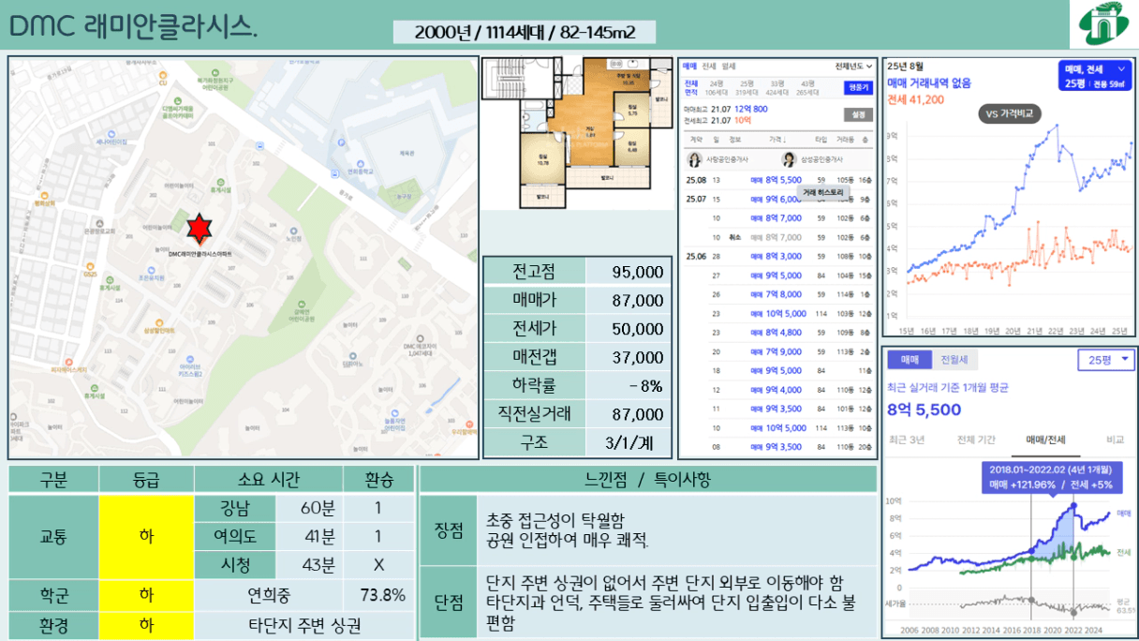The width and height of the screenshot is (1139, 641).
Task: Select the 월세 tab in the listings panel
Action: click(x=729, y=67)
